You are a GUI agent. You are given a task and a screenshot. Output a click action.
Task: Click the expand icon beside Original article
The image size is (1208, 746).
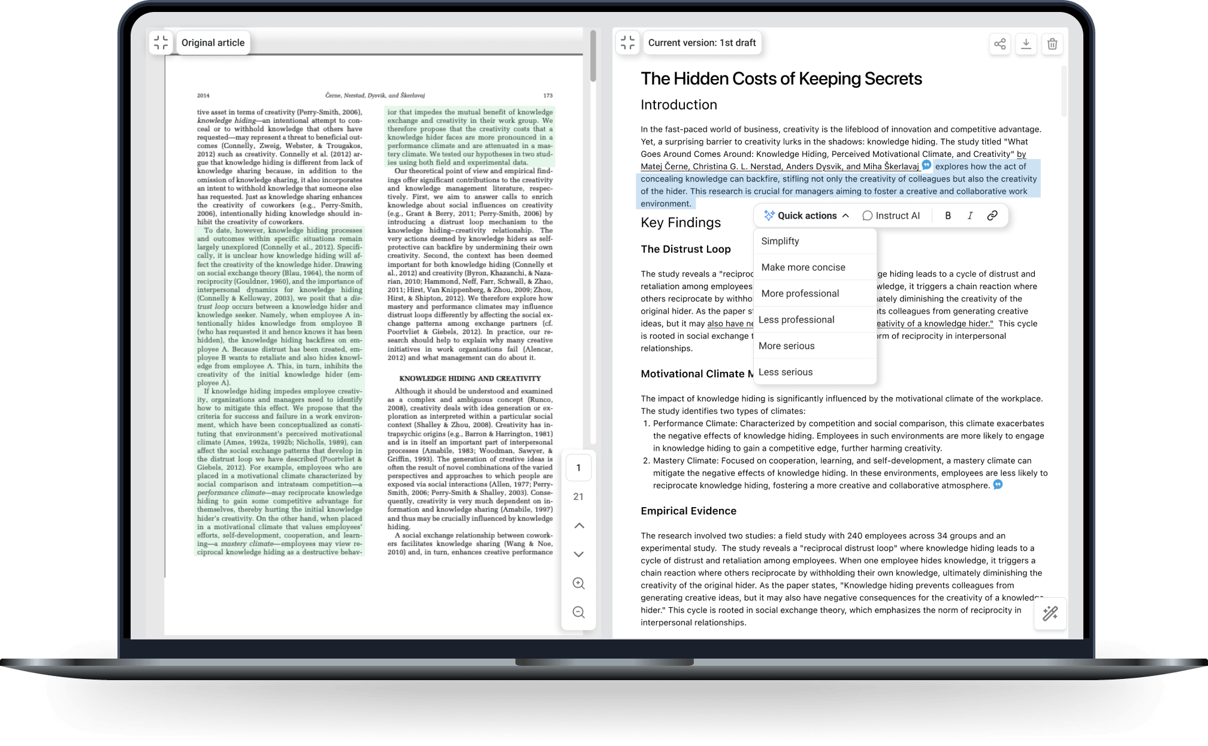click(161, 42)
